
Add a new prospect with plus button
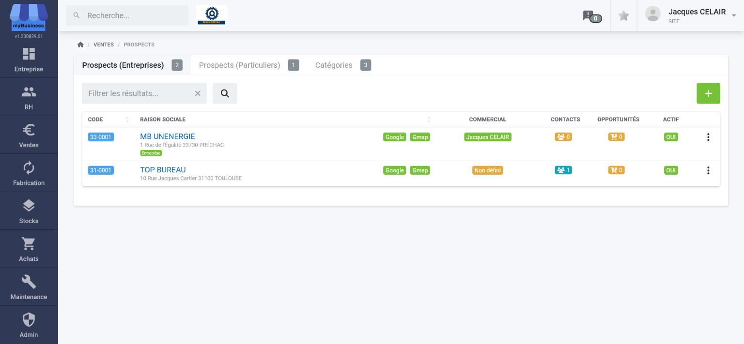708,93
